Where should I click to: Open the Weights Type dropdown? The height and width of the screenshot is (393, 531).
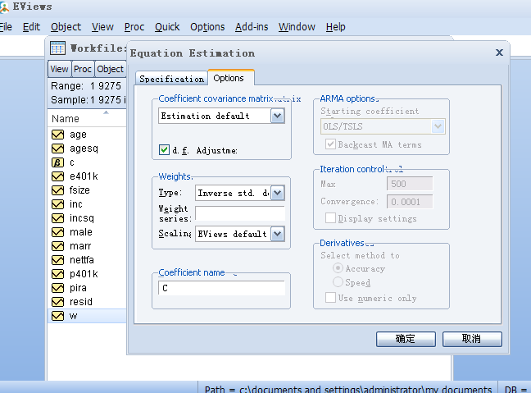coord(277,193)
